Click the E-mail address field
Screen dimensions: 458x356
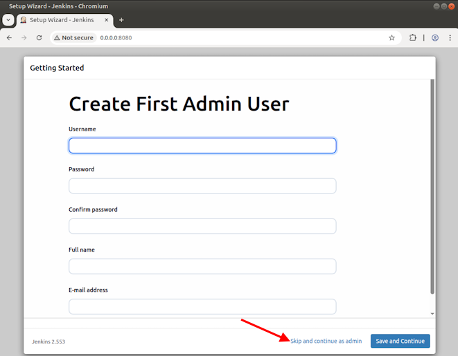pyautogui.click(x=202, y=306)
